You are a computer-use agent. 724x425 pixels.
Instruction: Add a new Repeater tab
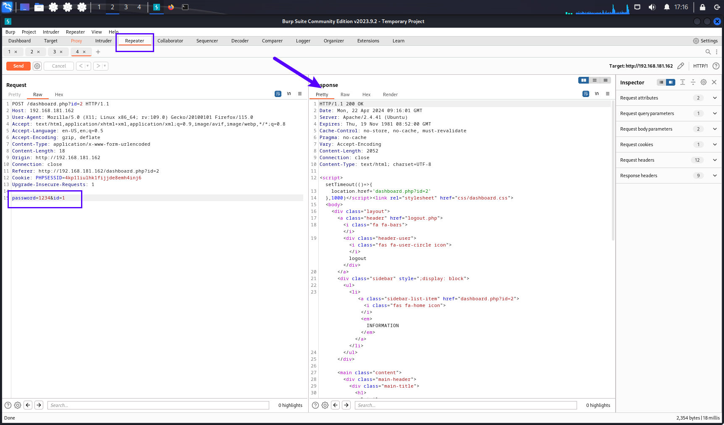point(98,52)
